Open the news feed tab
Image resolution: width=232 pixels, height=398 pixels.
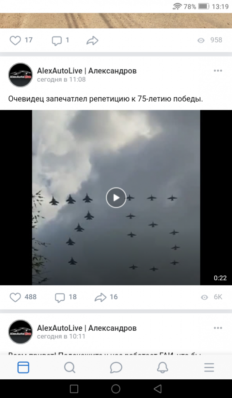[x=23, y=367]
